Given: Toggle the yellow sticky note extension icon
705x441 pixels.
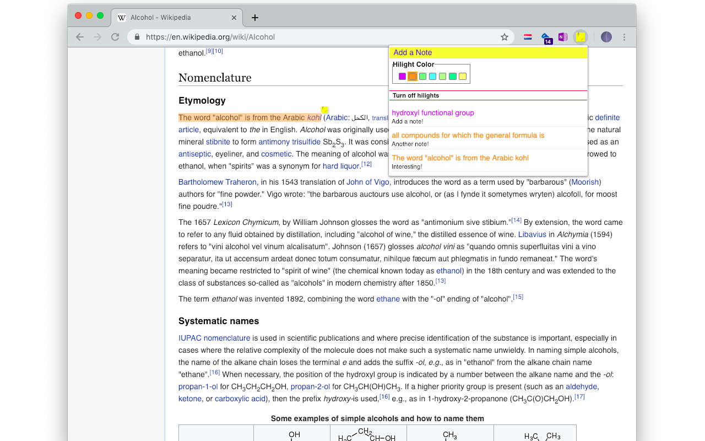Looking at the screenshot, I should tap(580, 37).
